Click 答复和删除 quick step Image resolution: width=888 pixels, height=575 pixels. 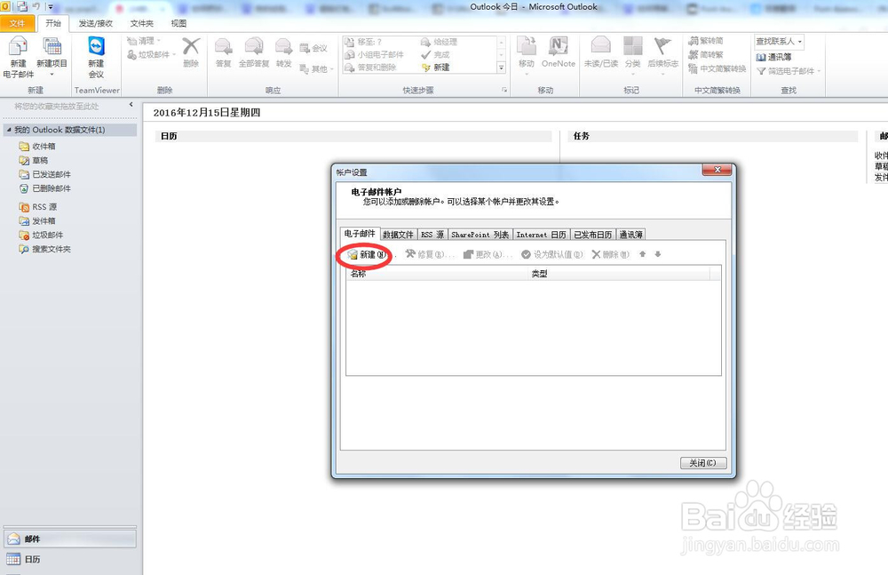370,67
